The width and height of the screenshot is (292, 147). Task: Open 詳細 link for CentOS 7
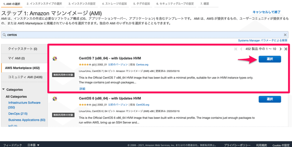[x=82, y=89]
